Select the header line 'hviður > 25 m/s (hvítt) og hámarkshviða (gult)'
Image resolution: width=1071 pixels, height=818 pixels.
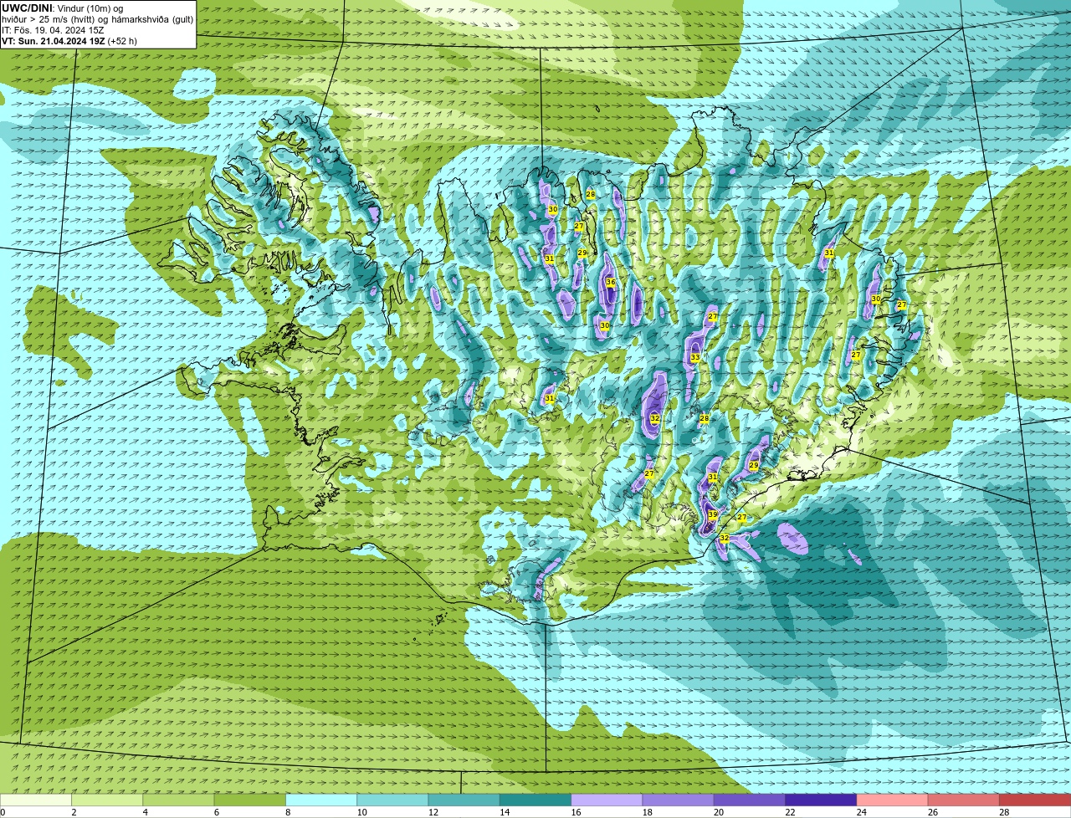click(97, 19)
